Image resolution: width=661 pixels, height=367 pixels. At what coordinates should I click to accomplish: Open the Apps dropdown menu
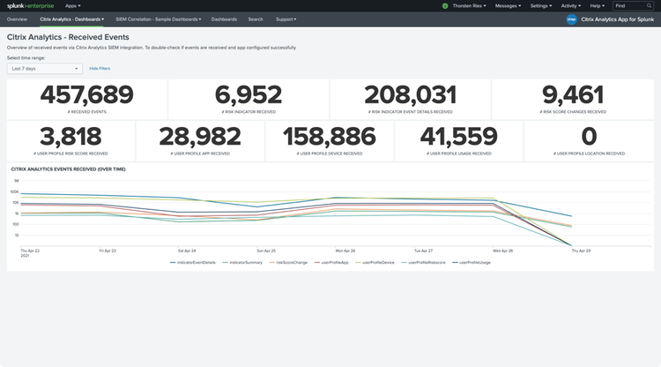pyautogui.click(x=73, y=6)
